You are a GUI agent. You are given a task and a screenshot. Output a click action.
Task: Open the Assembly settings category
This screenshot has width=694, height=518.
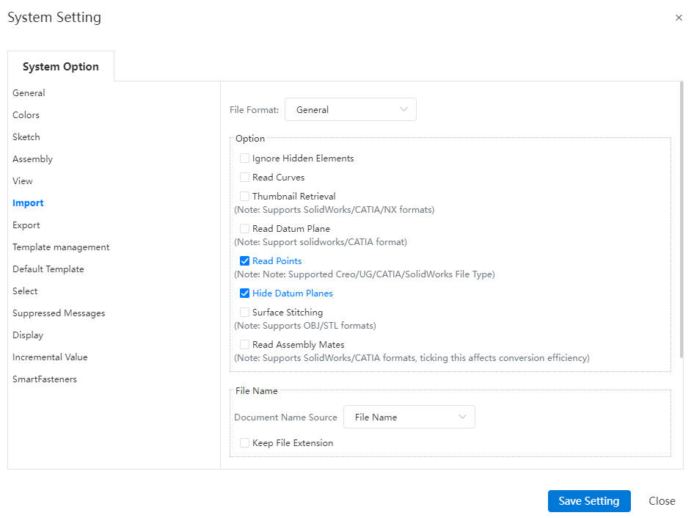(x=32, y=159)
